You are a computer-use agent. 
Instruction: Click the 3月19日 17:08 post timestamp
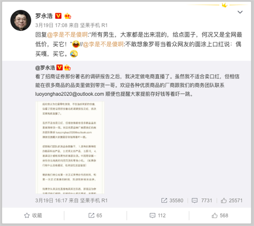tap(51, 25)
